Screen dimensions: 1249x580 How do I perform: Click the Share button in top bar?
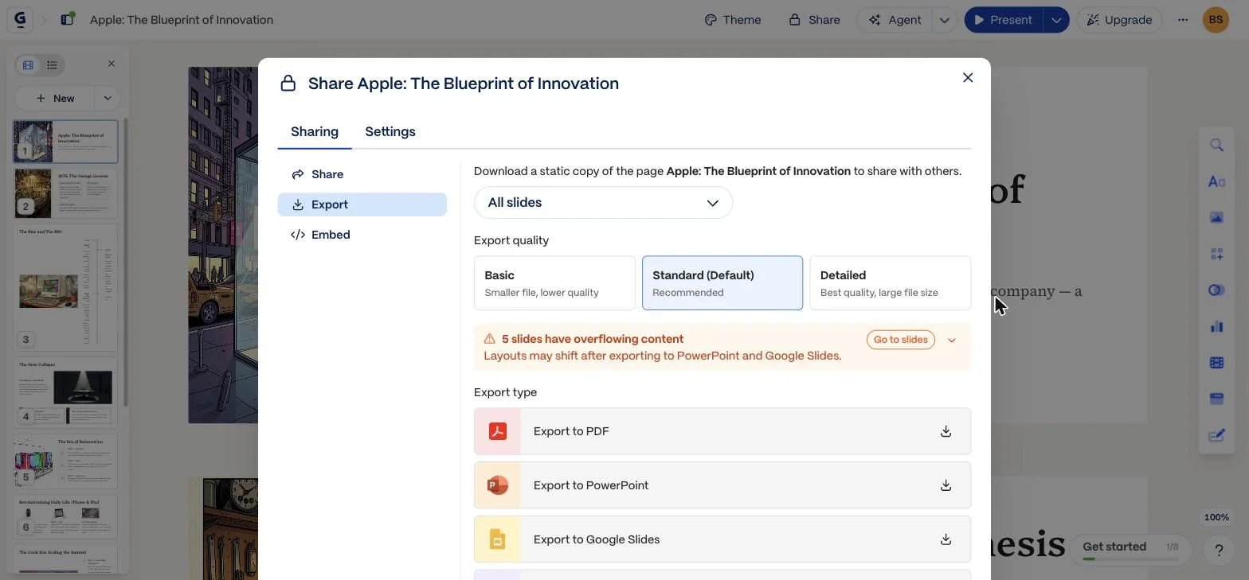(x=814, y=20)
